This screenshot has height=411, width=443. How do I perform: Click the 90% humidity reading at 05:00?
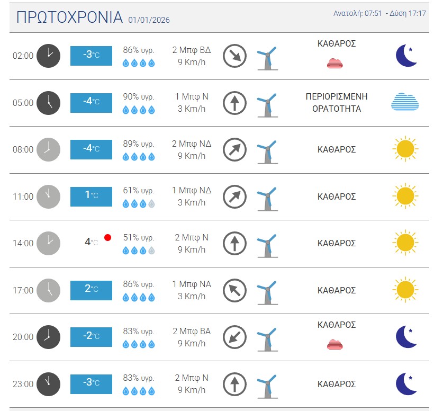139,97
